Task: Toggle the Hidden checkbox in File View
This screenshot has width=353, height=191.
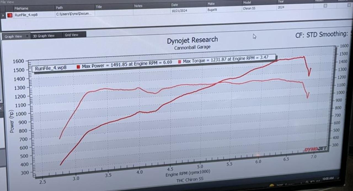Action: pyautogui.click(x=325, y=6)
